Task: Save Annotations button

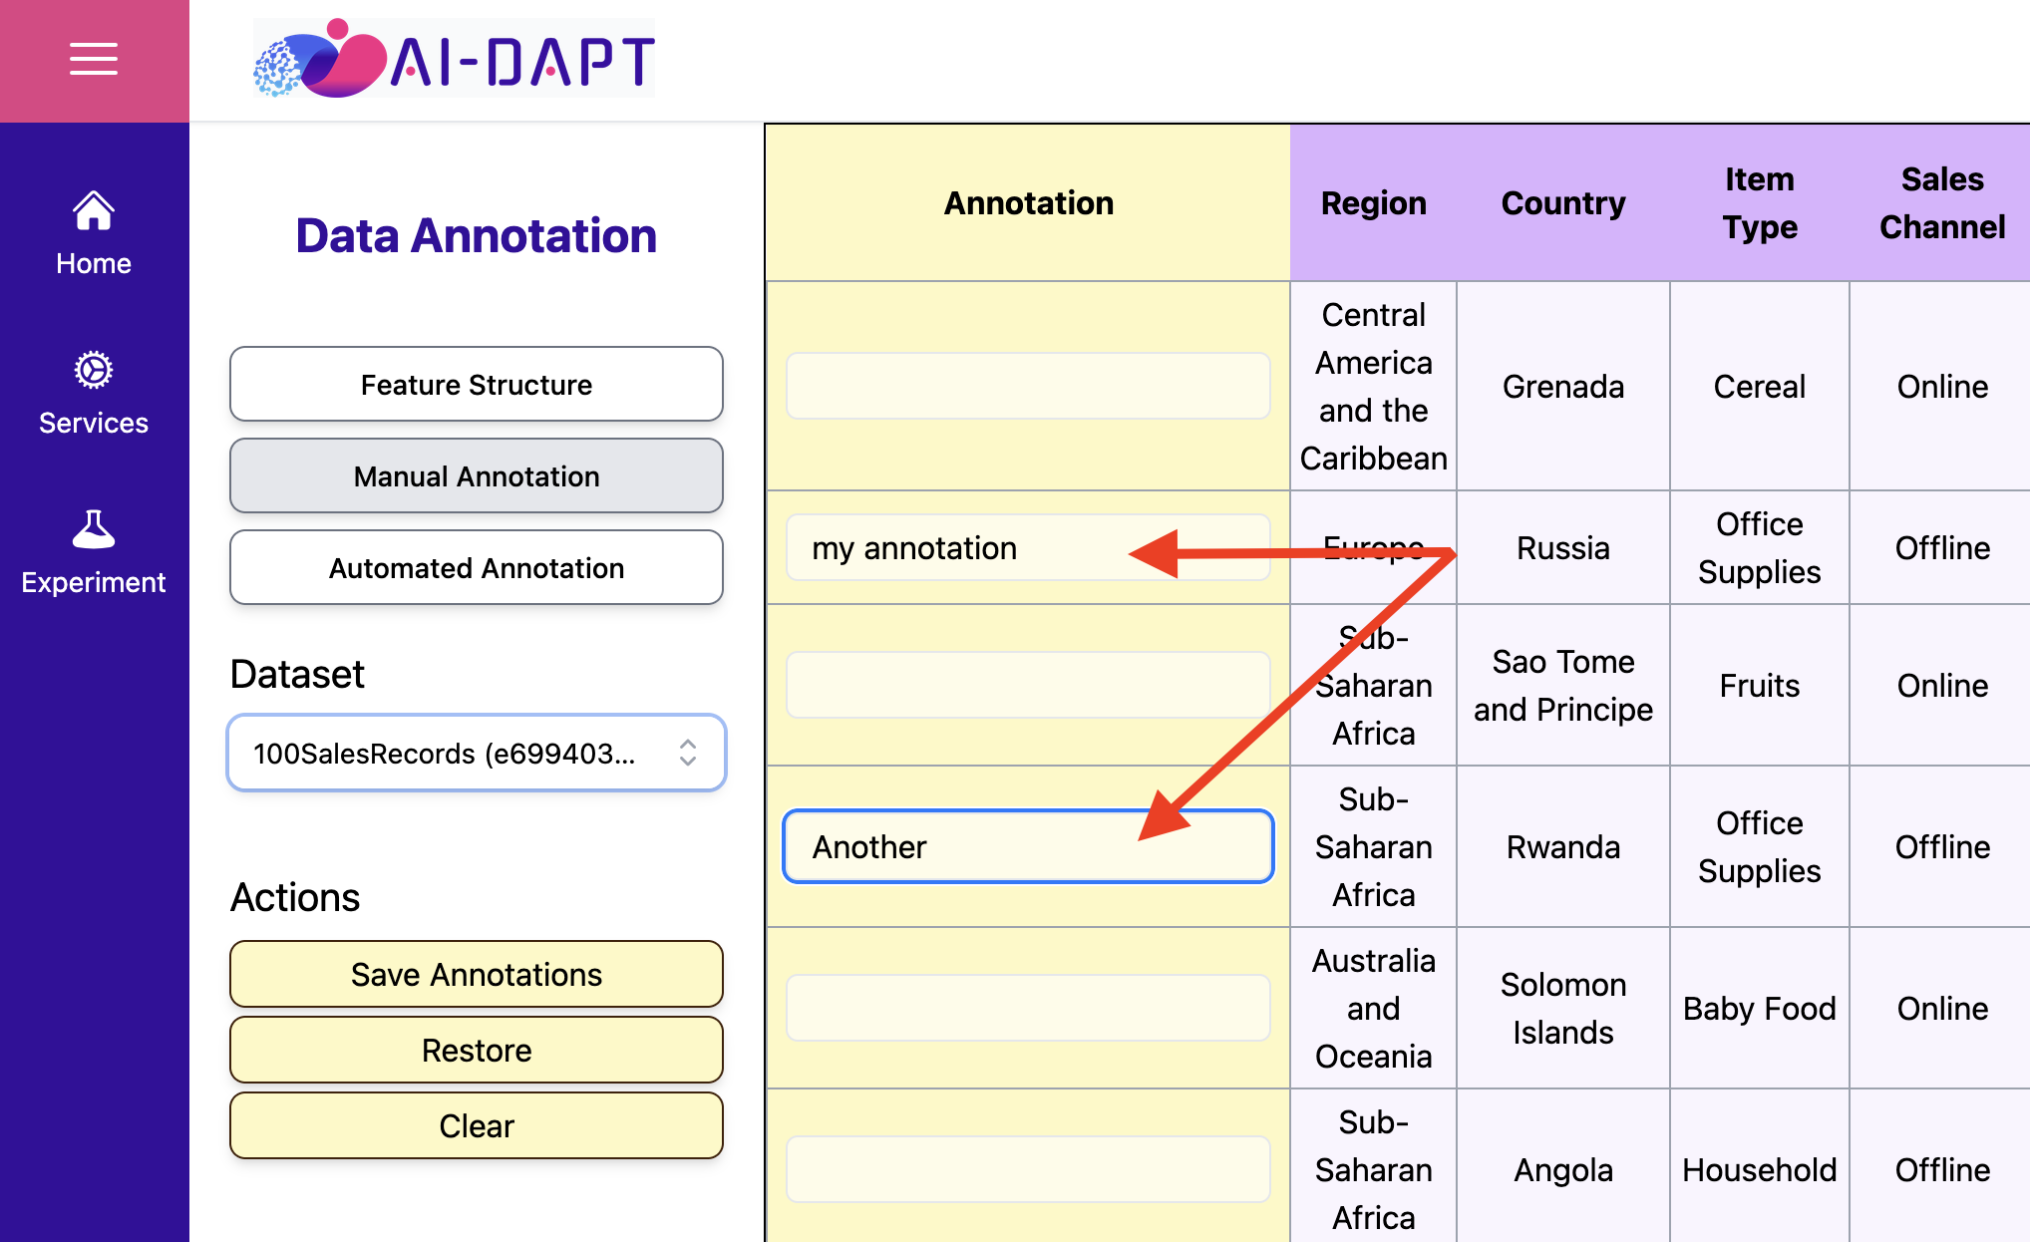Action: (x=477, y=974)
